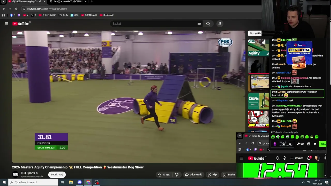This screenshot has width=331, height=186.
Task: Select the Wszystkie filter chip
Action: 255,33
